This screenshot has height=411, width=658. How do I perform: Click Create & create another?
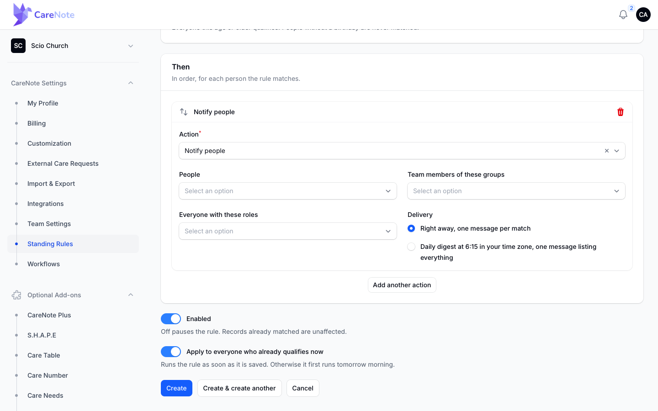[x=239, y=388]
